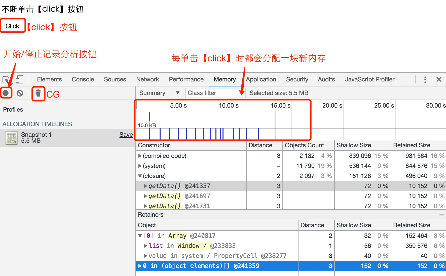Sort constructors by Shallow Size header
Screen dimensions: 446x276
[363, 145]
